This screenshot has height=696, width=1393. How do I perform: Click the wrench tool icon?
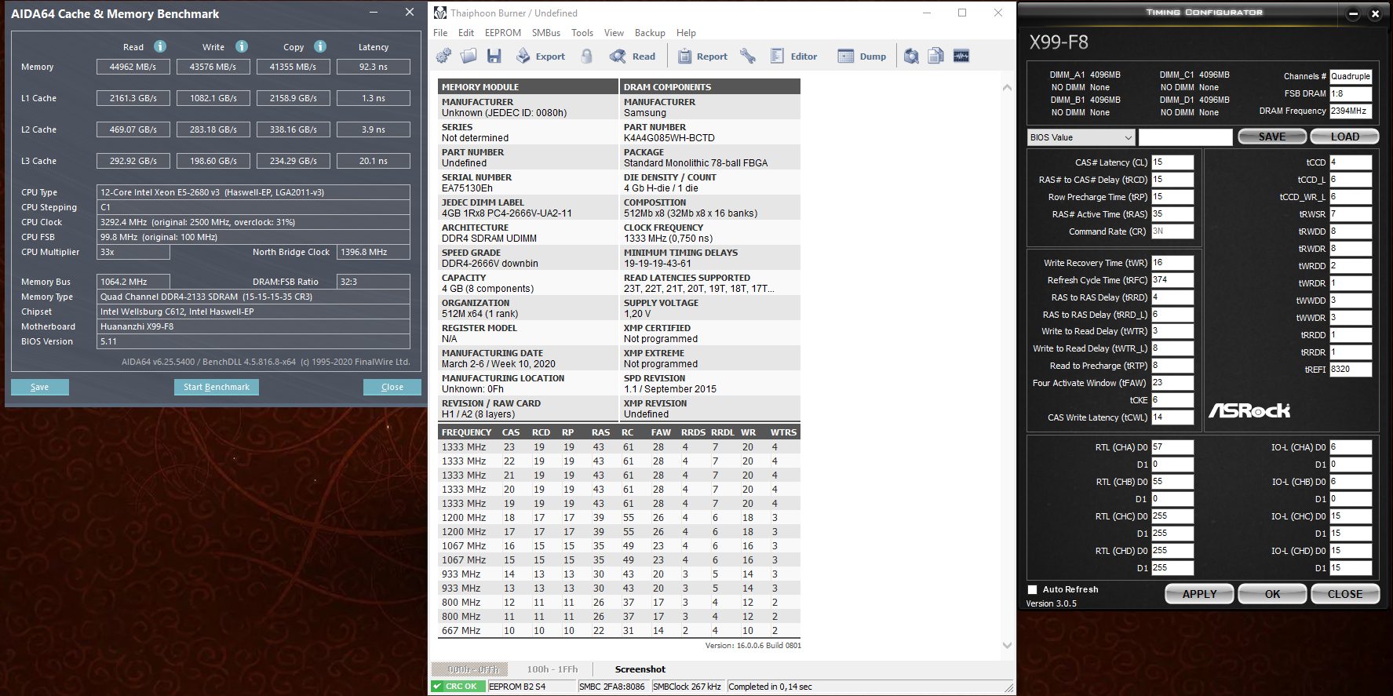[747, 56]
